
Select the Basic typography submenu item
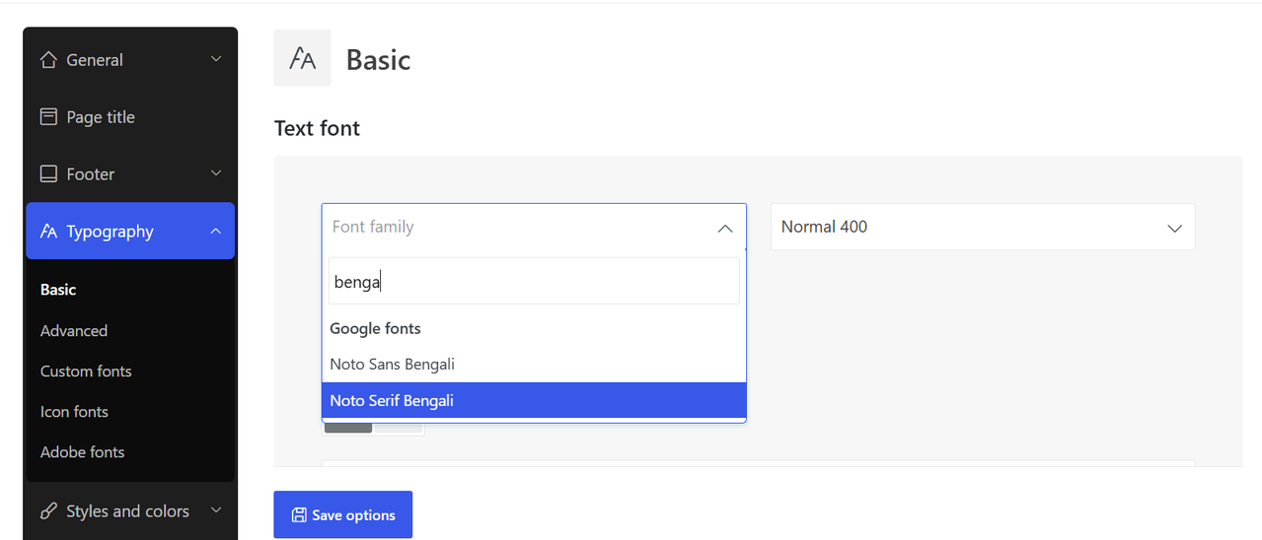[58, 290]
